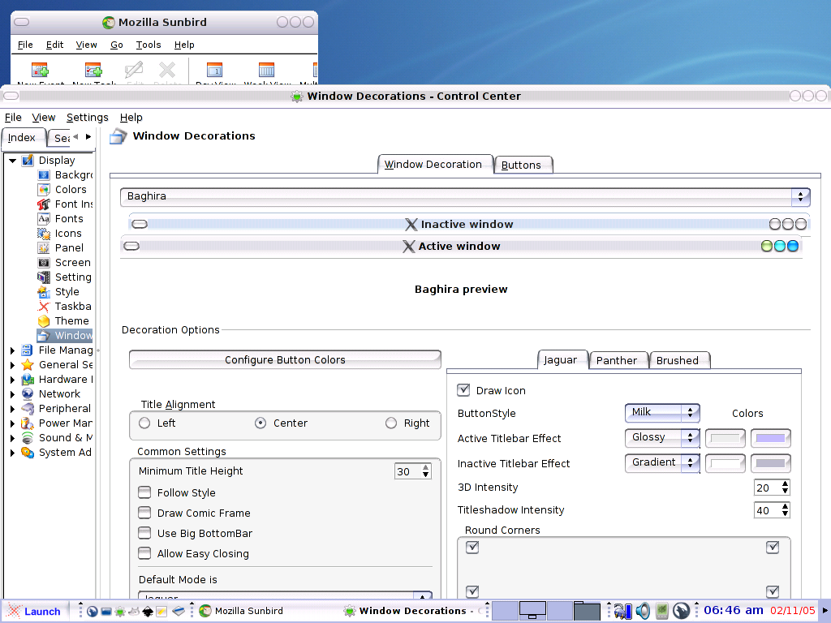Open the Font Installer module
This screenshot has width=831, height=623.
point(66,204)
